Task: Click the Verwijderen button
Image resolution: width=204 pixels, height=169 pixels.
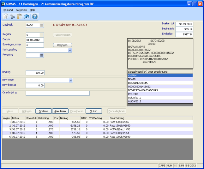Action: pyautogui.click(x=77, y=111)
